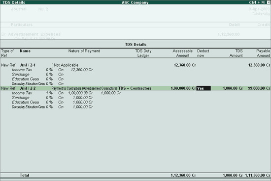Click Income Tax 1 % rate line

click(66, 93)
